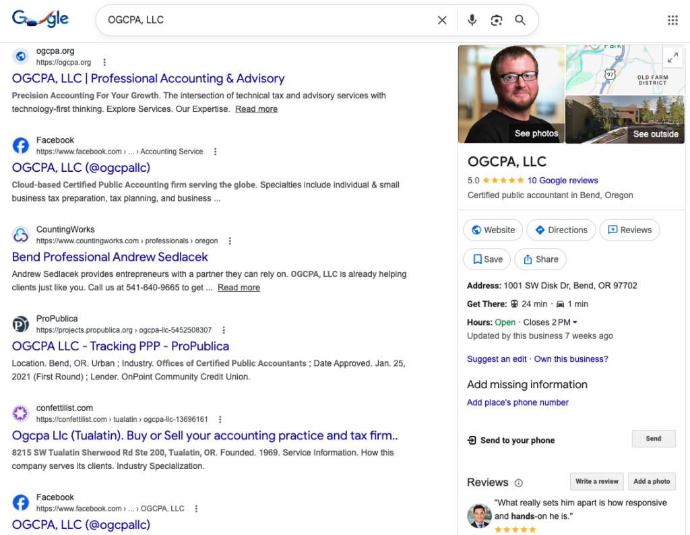Click the microphone icon for voice search
The height and width of the screenshot is (535, 690).
click(x=472, y=20)
